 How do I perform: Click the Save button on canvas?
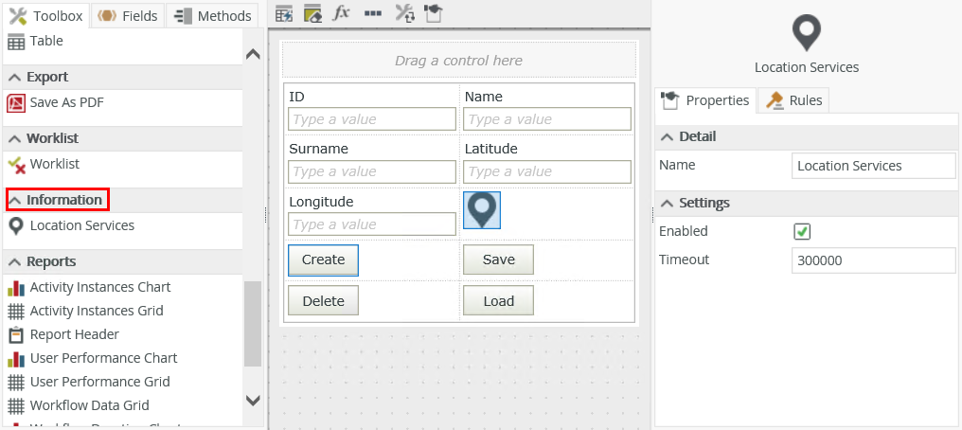[x=498, y=260]
